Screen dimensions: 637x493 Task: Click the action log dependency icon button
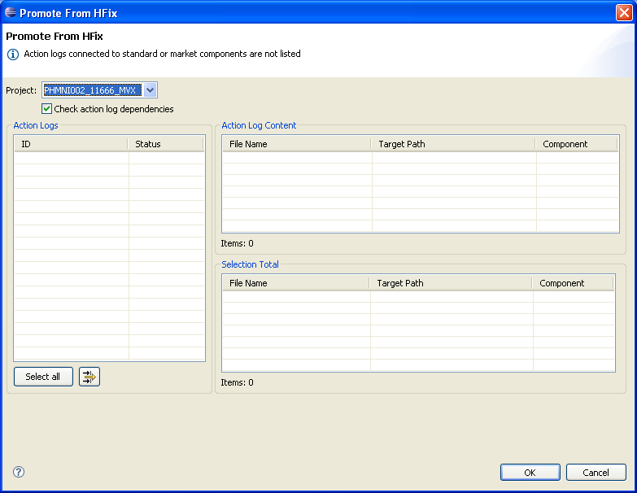(89, 377)
